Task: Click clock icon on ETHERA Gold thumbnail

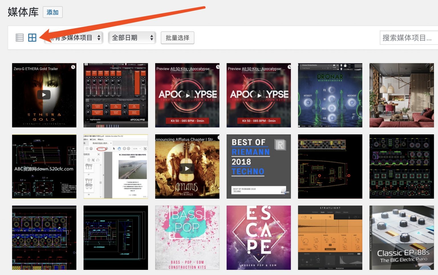Action: tap(73, 67)
